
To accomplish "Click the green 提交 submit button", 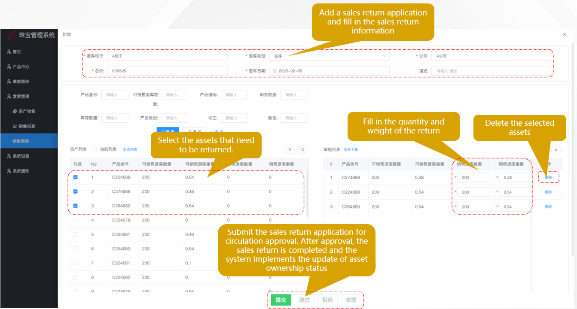I will pyautogui.click(x=281, y=300).
